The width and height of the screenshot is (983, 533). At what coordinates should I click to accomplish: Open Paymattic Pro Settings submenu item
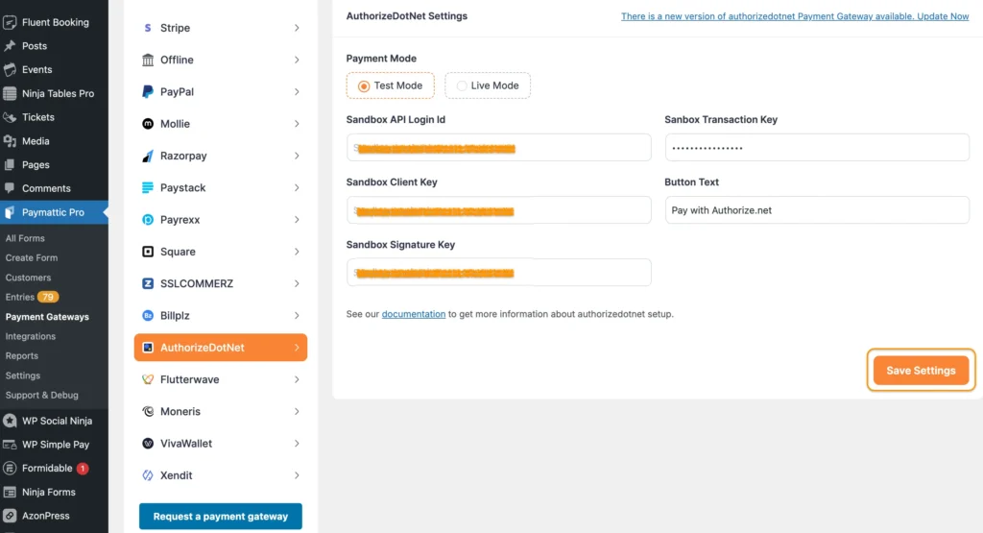coord(23,376)
